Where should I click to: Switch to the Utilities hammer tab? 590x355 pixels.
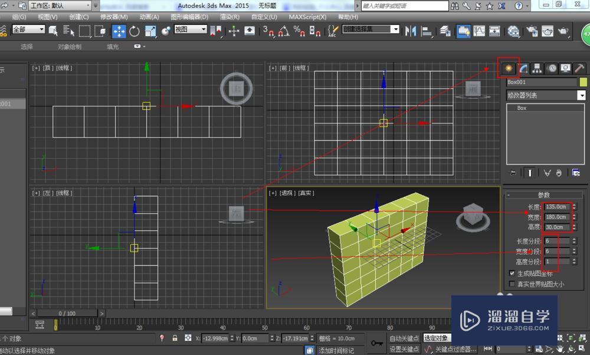pyautogui.click(x=579, y=68)
